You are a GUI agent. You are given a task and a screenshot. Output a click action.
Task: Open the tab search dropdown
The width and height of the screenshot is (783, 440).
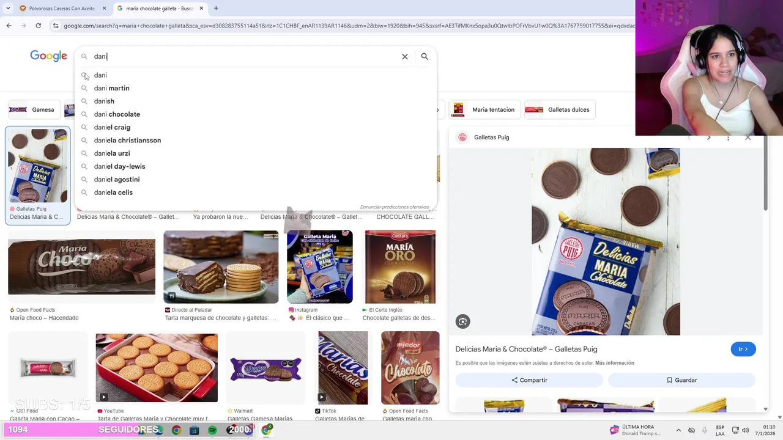click(x=7, y=9)
